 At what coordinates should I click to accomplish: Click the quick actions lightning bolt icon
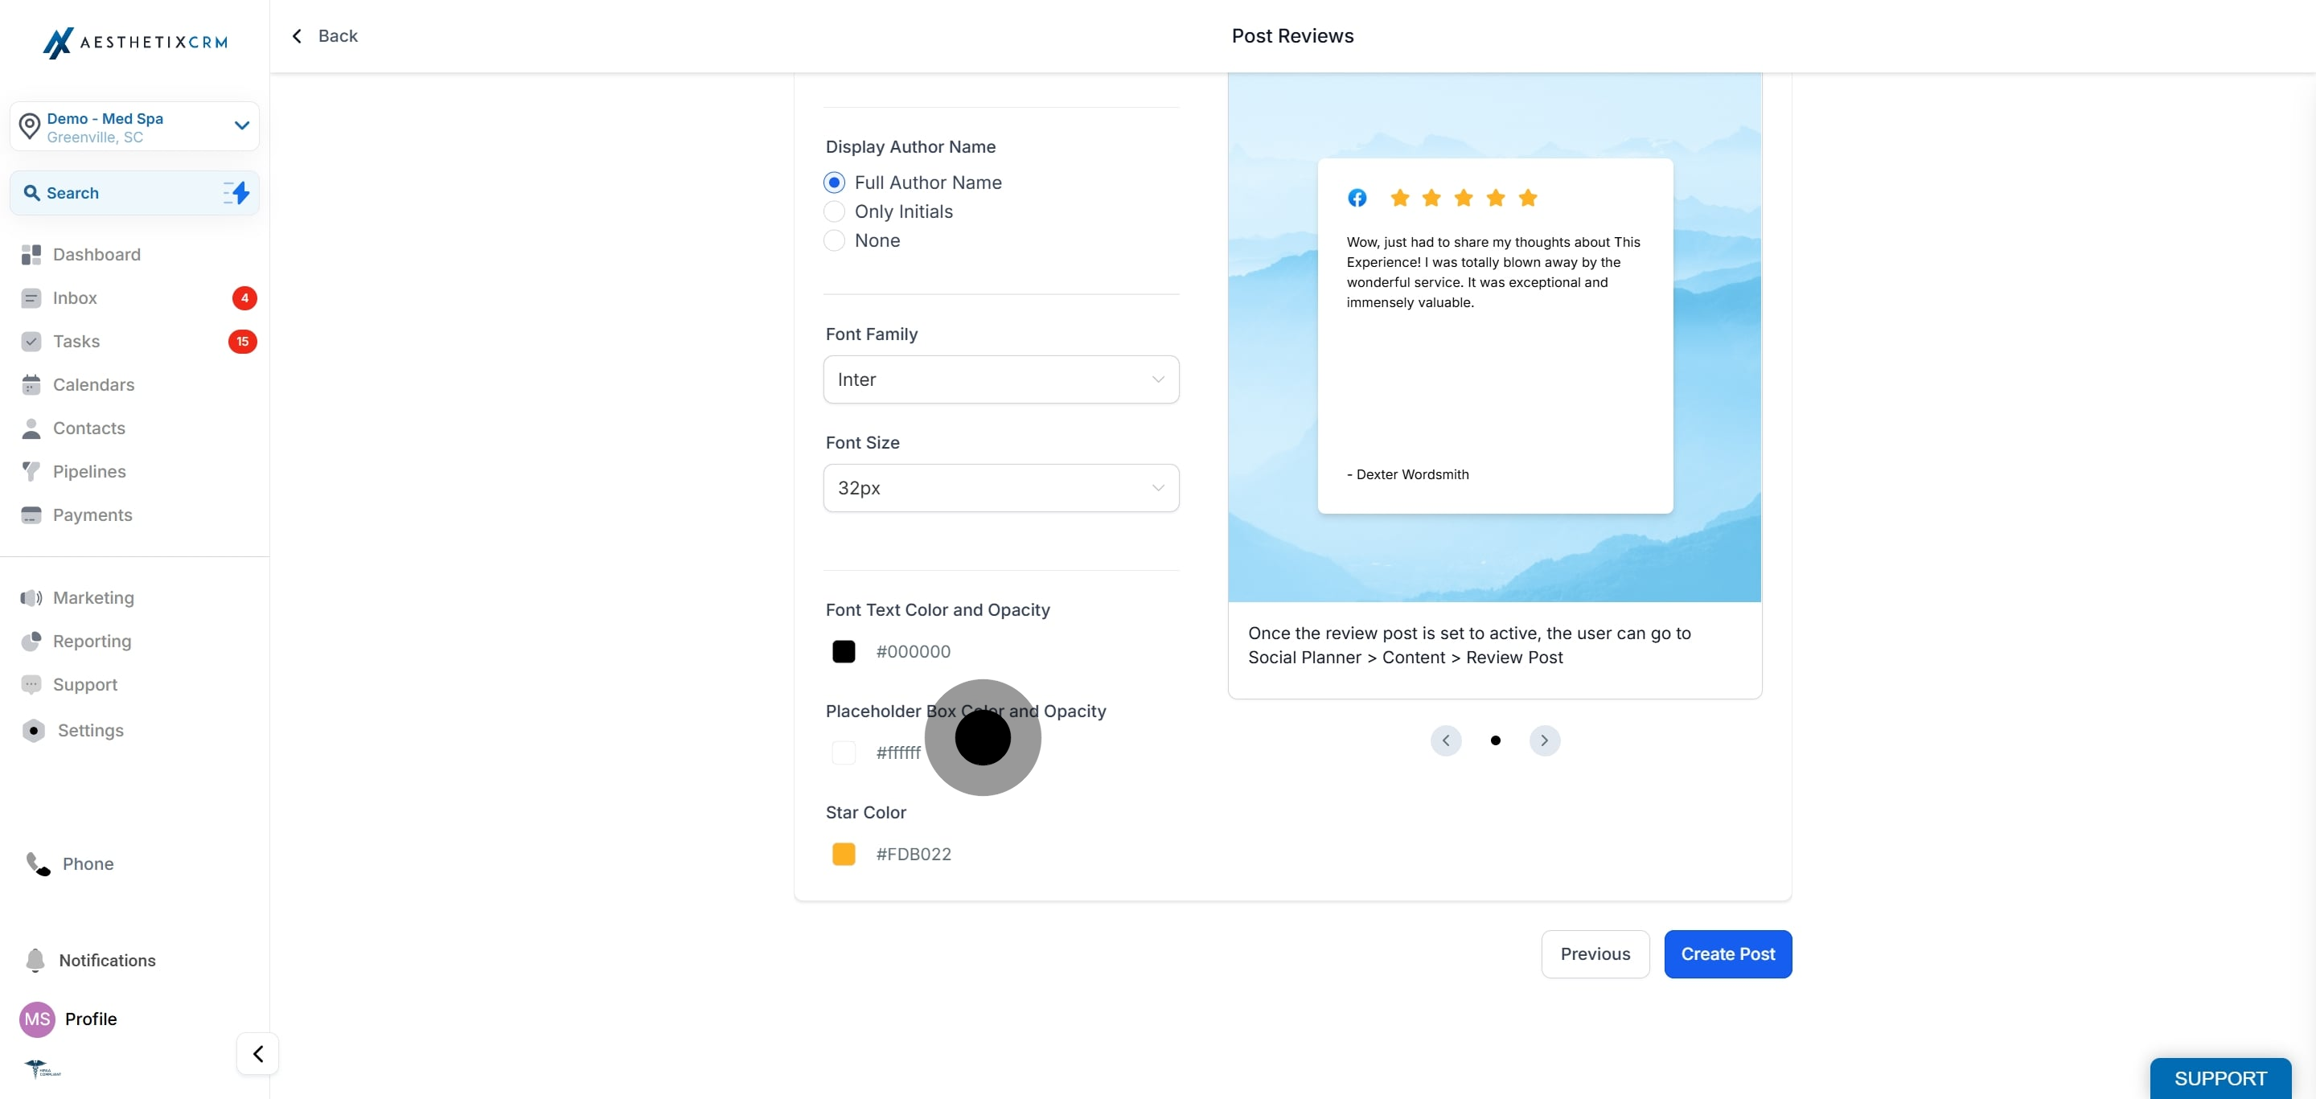pyautogui.click(x=236, y=192)
